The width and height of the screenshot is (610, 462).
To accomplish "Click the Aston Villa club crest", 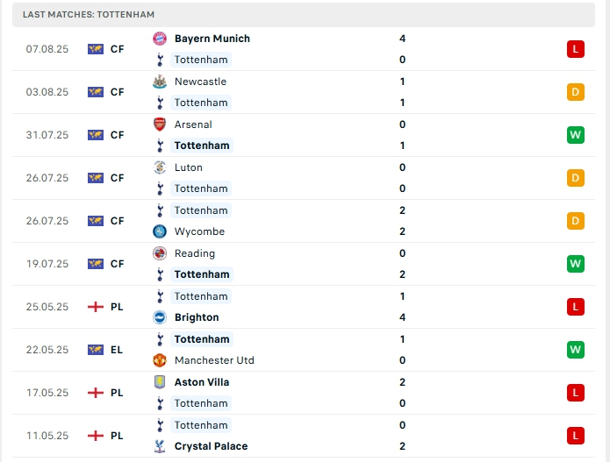I will 160,382.
